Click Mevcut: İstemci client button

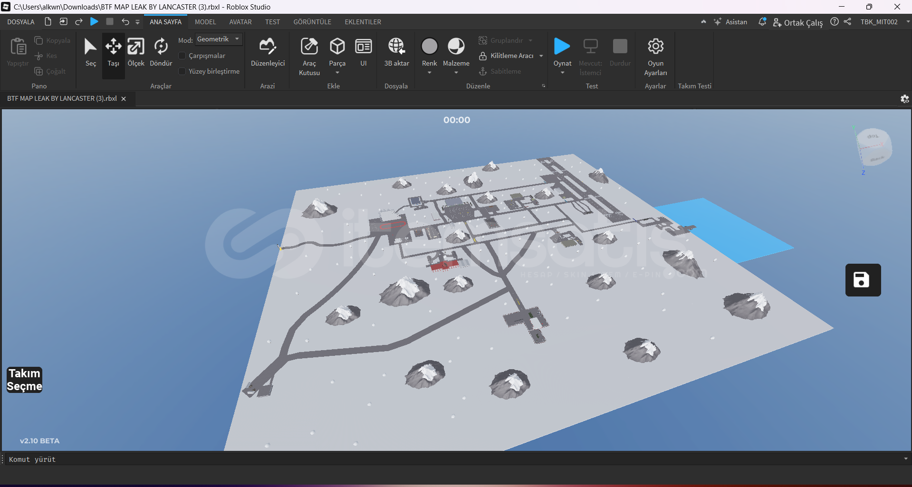[590, 56]
